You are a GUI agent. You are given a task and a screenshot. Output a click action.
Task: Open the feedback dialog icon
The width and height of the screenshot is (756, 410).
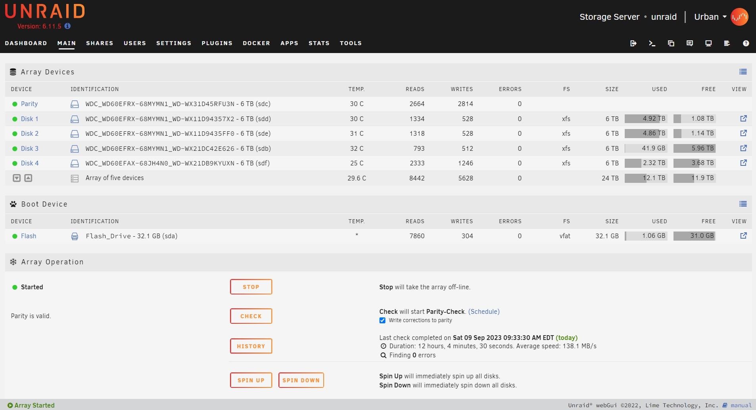click(x=690, y=43)
